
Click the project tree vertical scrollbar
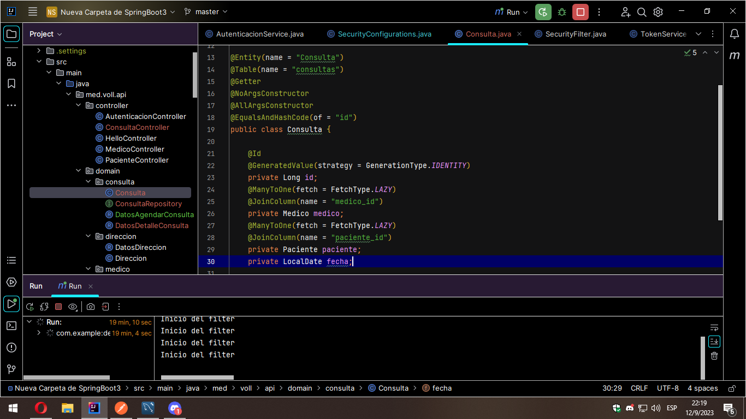point(196,75)
